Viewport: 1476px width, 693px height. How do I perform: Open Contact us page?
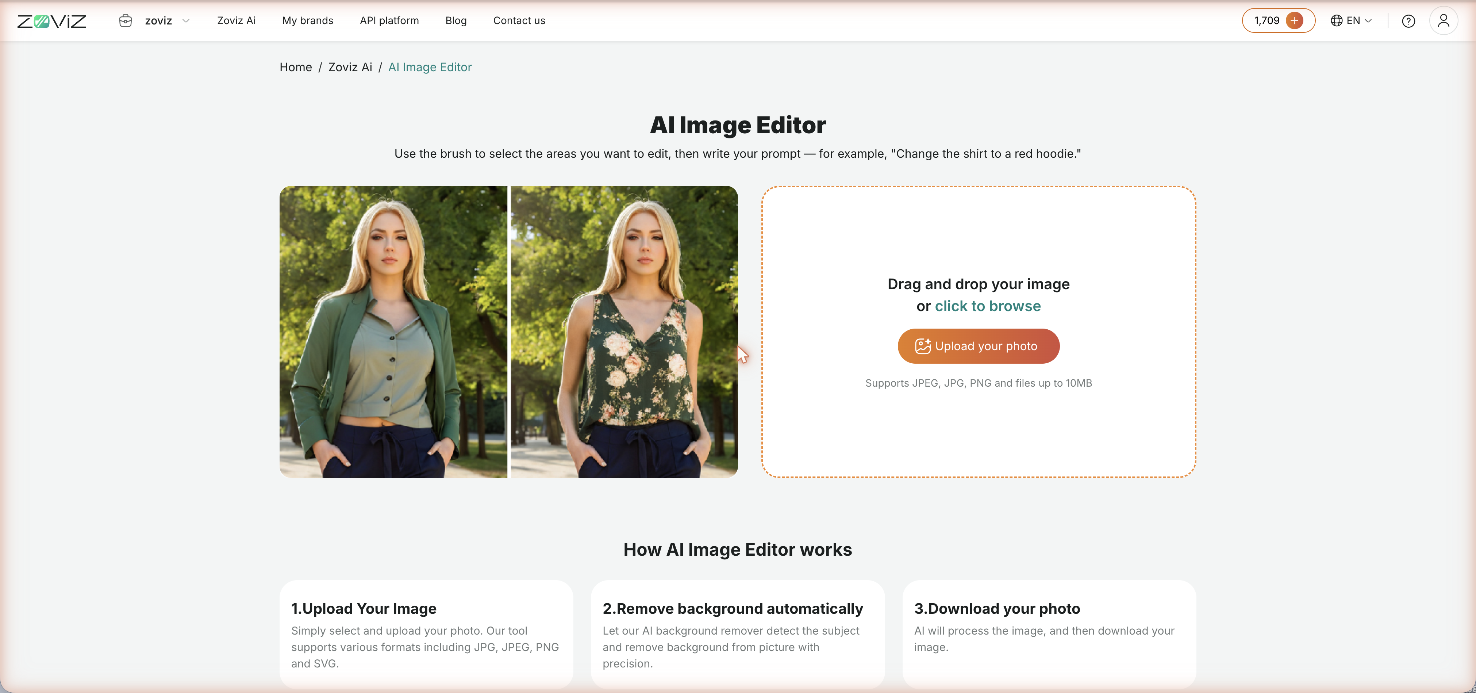point(519,21)
